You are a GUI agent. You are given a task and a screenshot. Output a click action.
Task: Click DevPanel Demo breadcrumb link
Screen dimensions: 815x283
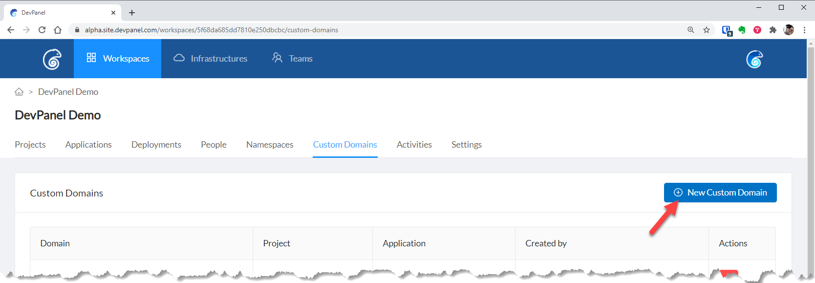(68, 92)
